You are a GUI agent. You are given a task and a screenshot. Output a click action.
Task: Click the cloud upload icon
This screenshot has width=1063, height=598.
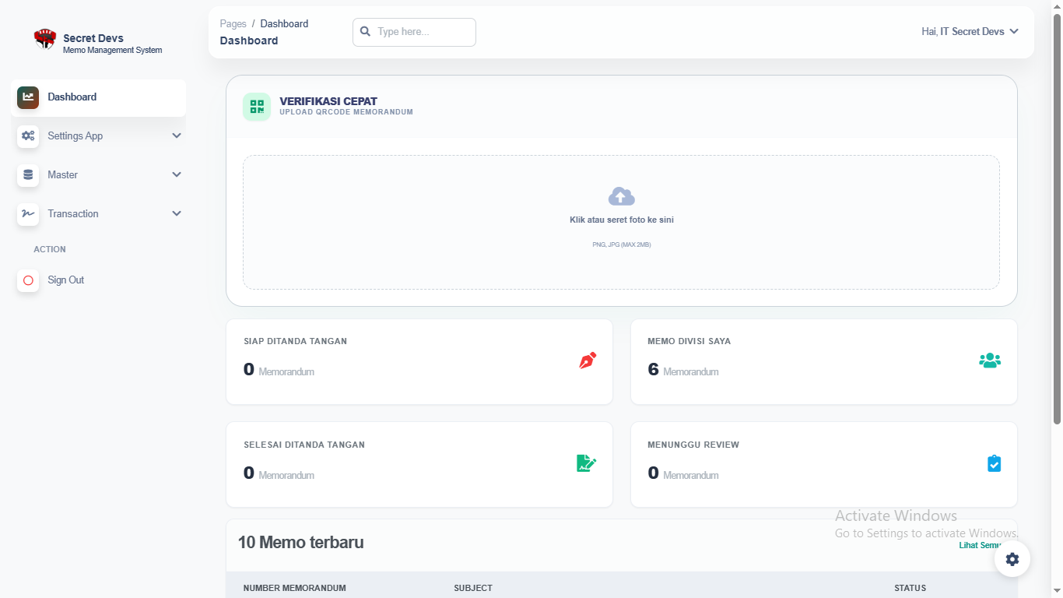621,196
